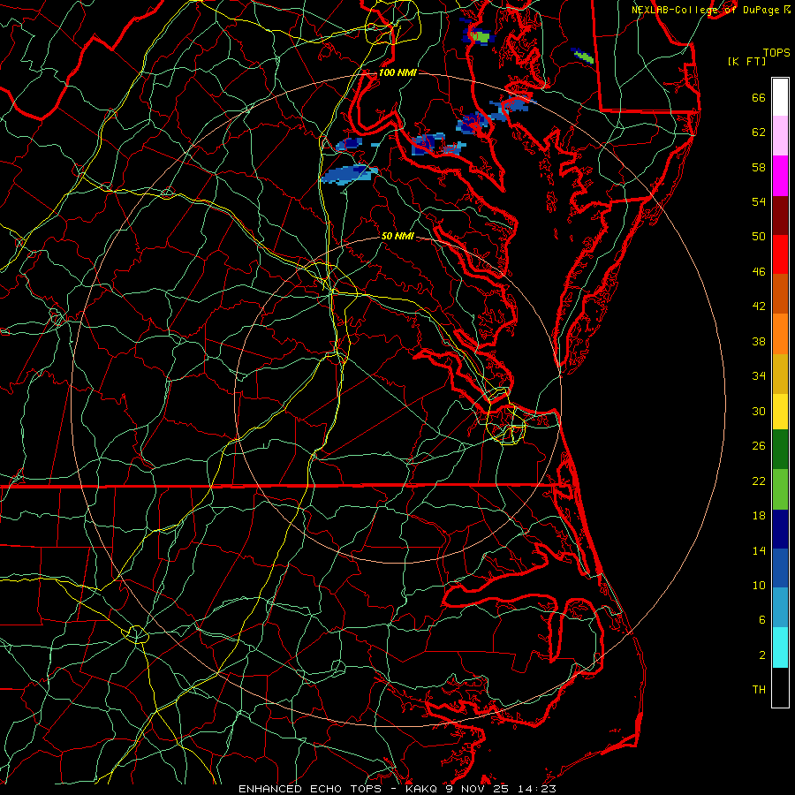
Task: Click the '46' legend value label
Action: tap(759, 272)
